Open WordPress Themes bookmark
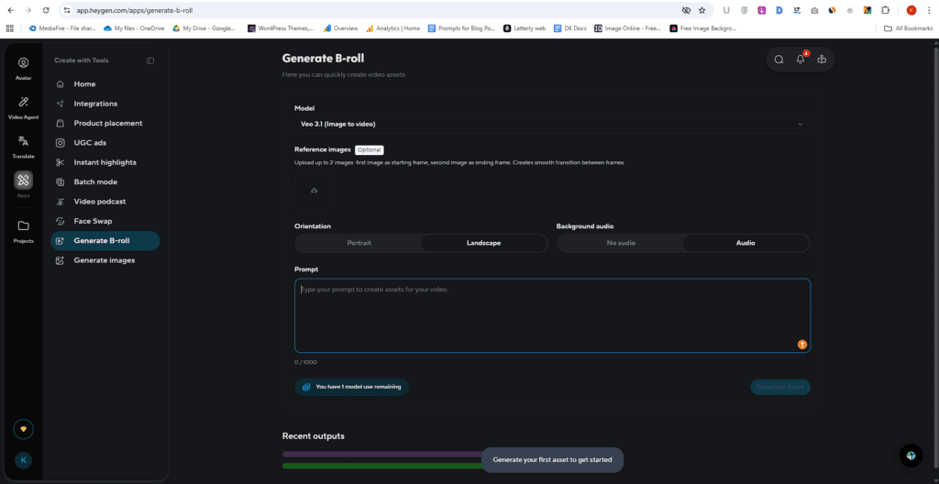The height and width of the screenshot is (484, 939). [281, 28]
